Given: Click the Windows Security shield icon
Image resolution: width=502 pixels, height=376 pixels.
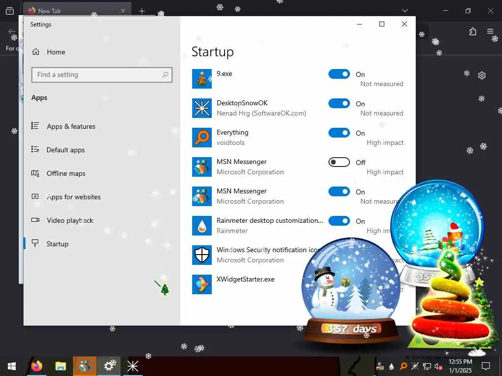Looking at the screenshot, I should coord(201,255).
